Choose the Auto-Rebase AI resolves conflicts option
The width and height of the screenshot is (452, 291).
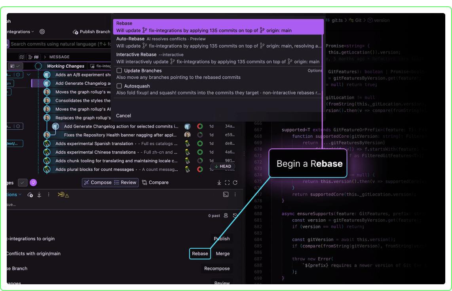[x=218, y=42]
